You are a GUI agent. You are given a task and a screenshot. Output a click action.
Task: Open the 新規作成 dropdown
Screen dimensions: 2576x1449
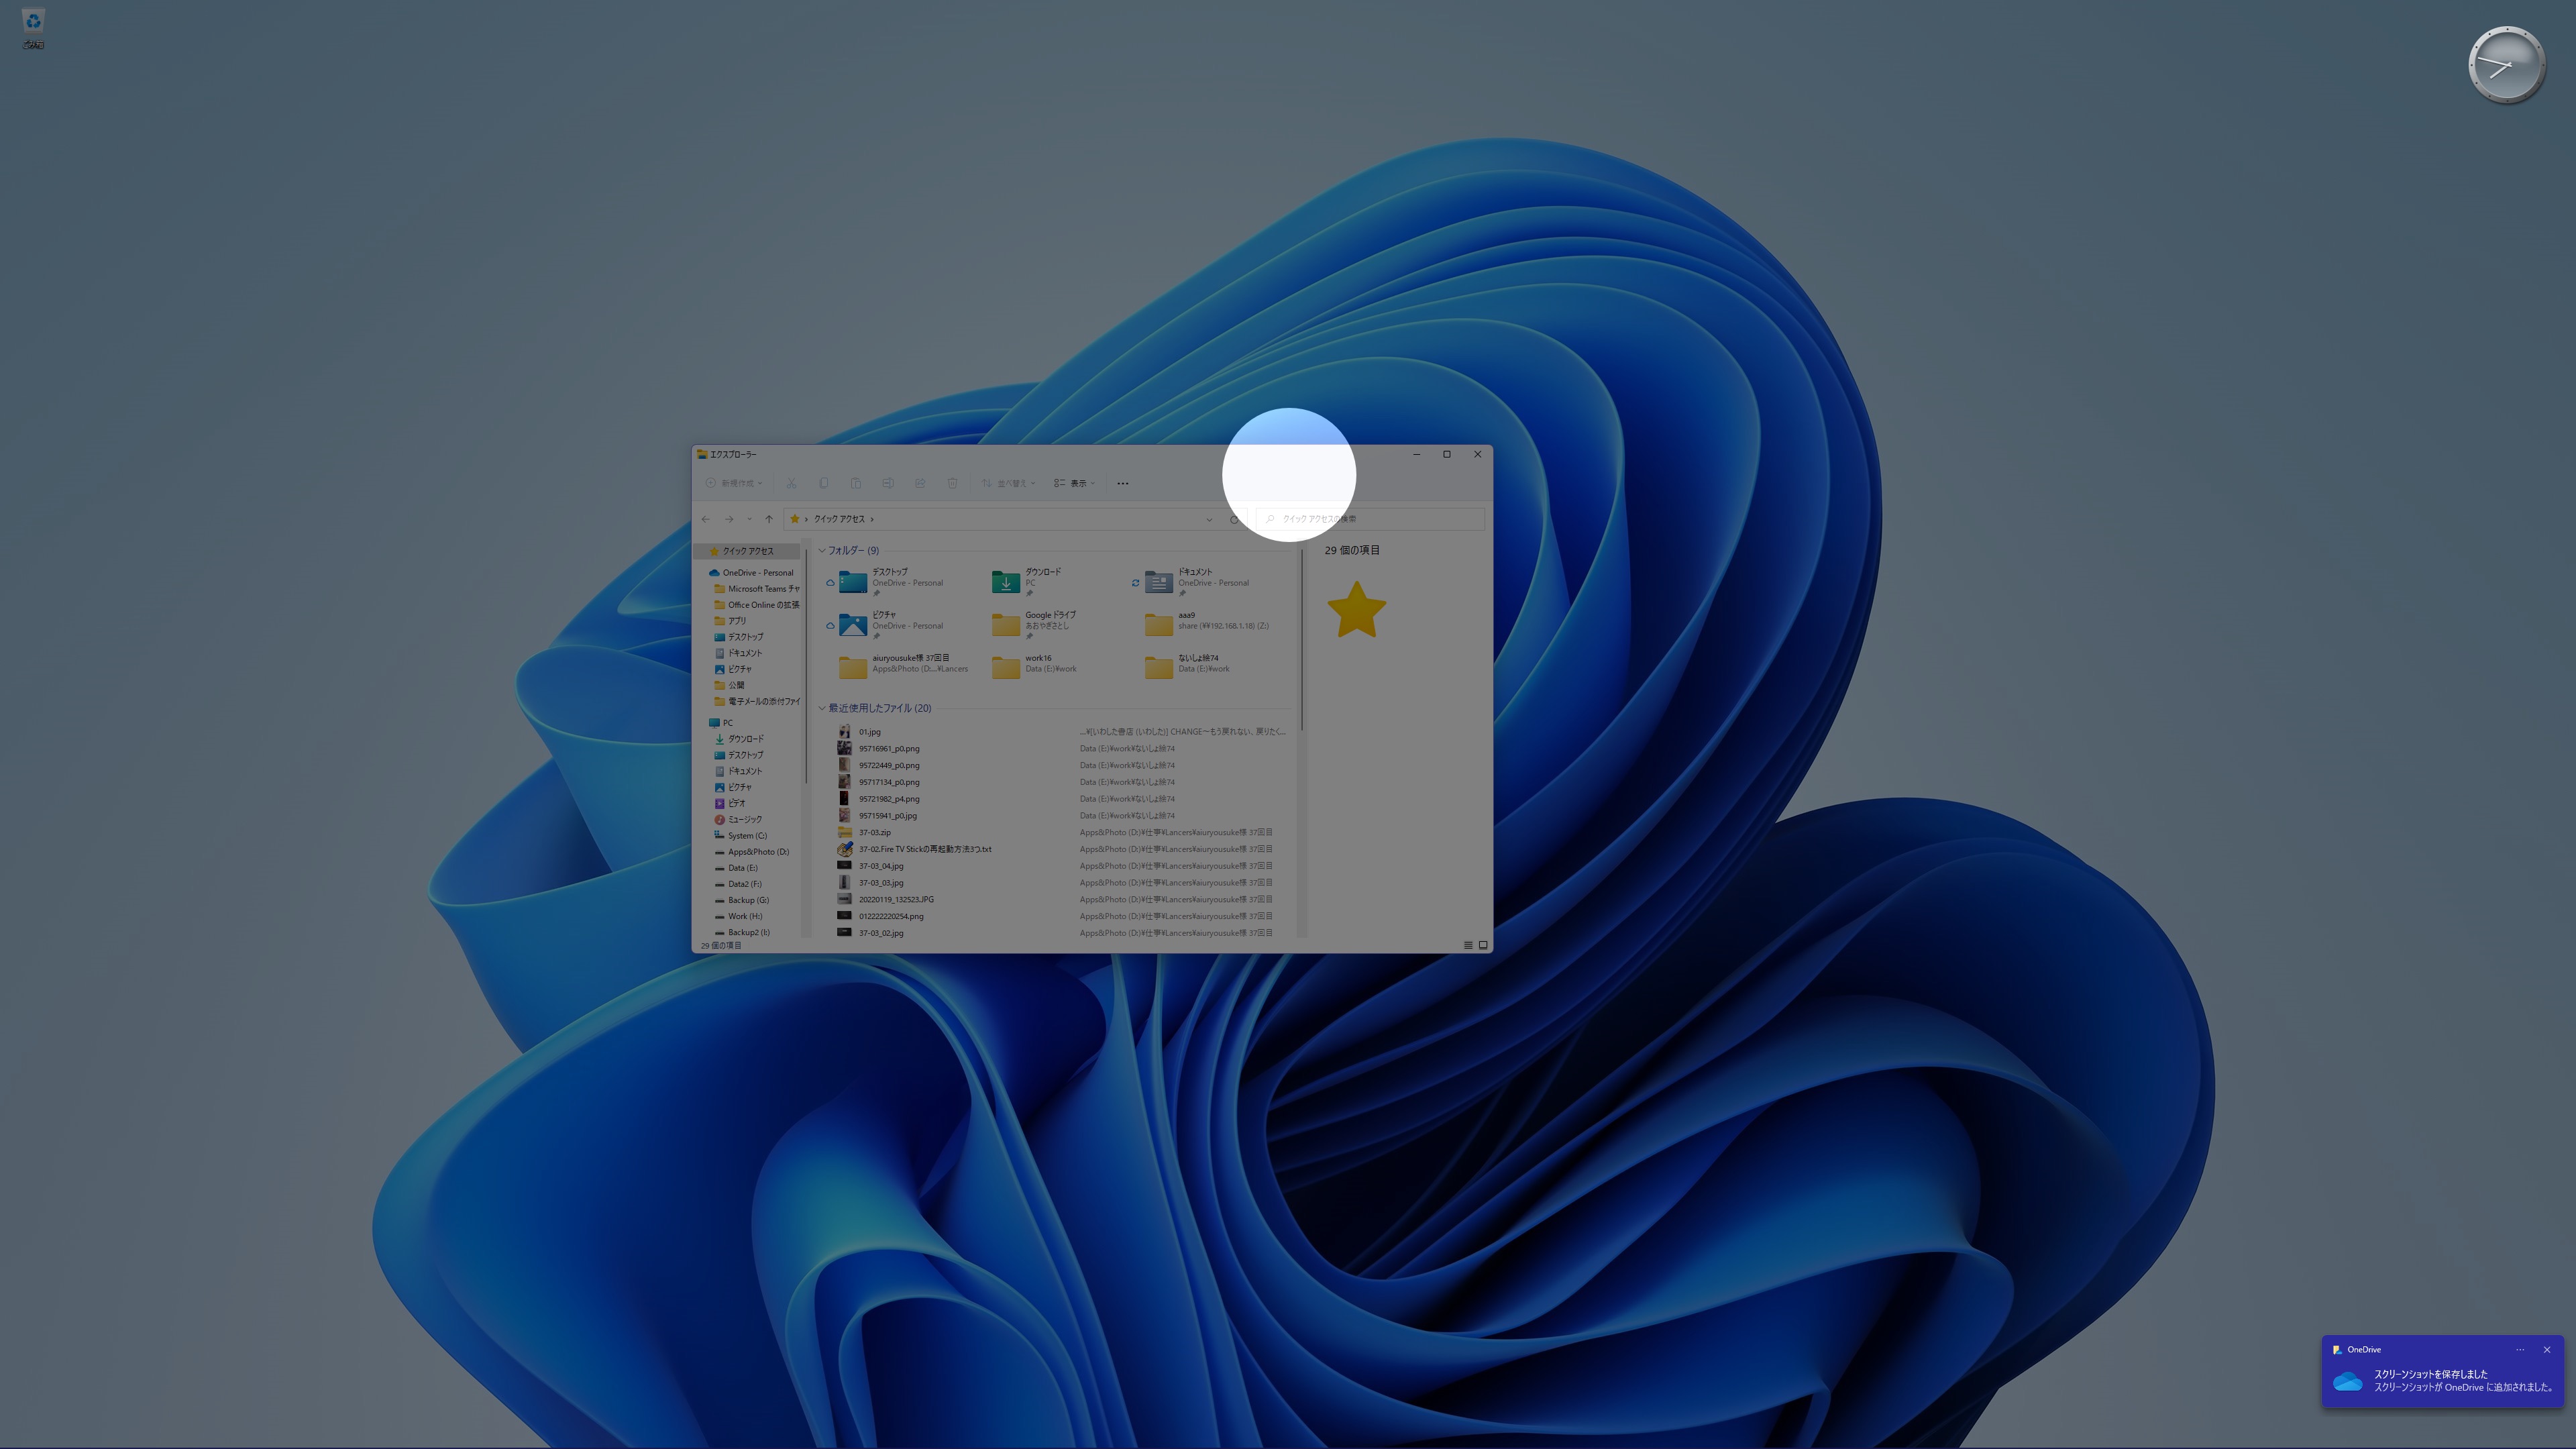[x=735, y=483]
